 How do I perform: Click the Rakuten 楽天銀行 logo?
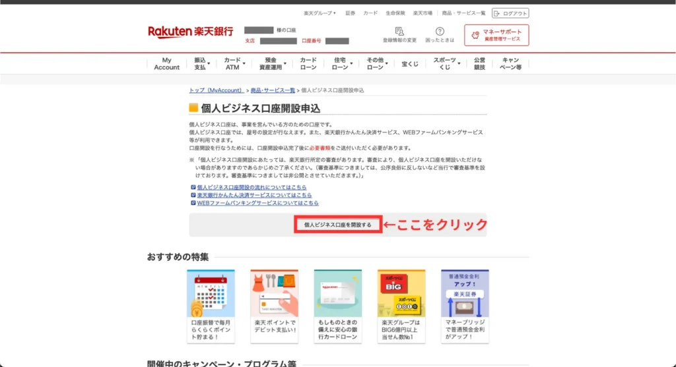(x=190, y=32)
